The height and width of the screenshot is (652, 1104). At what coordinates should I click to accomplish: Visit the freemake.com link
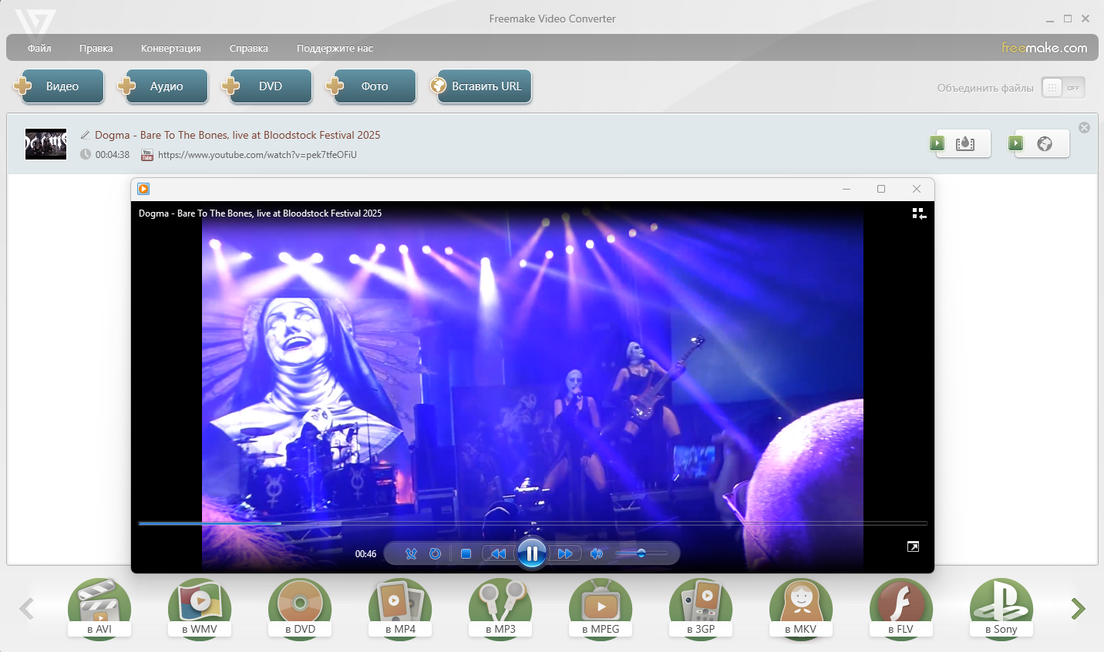(x=1044, y=48)
